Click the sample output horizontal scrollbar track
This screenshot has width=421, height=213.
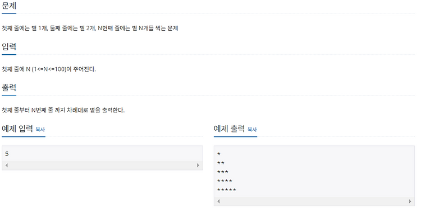point(314,201)
